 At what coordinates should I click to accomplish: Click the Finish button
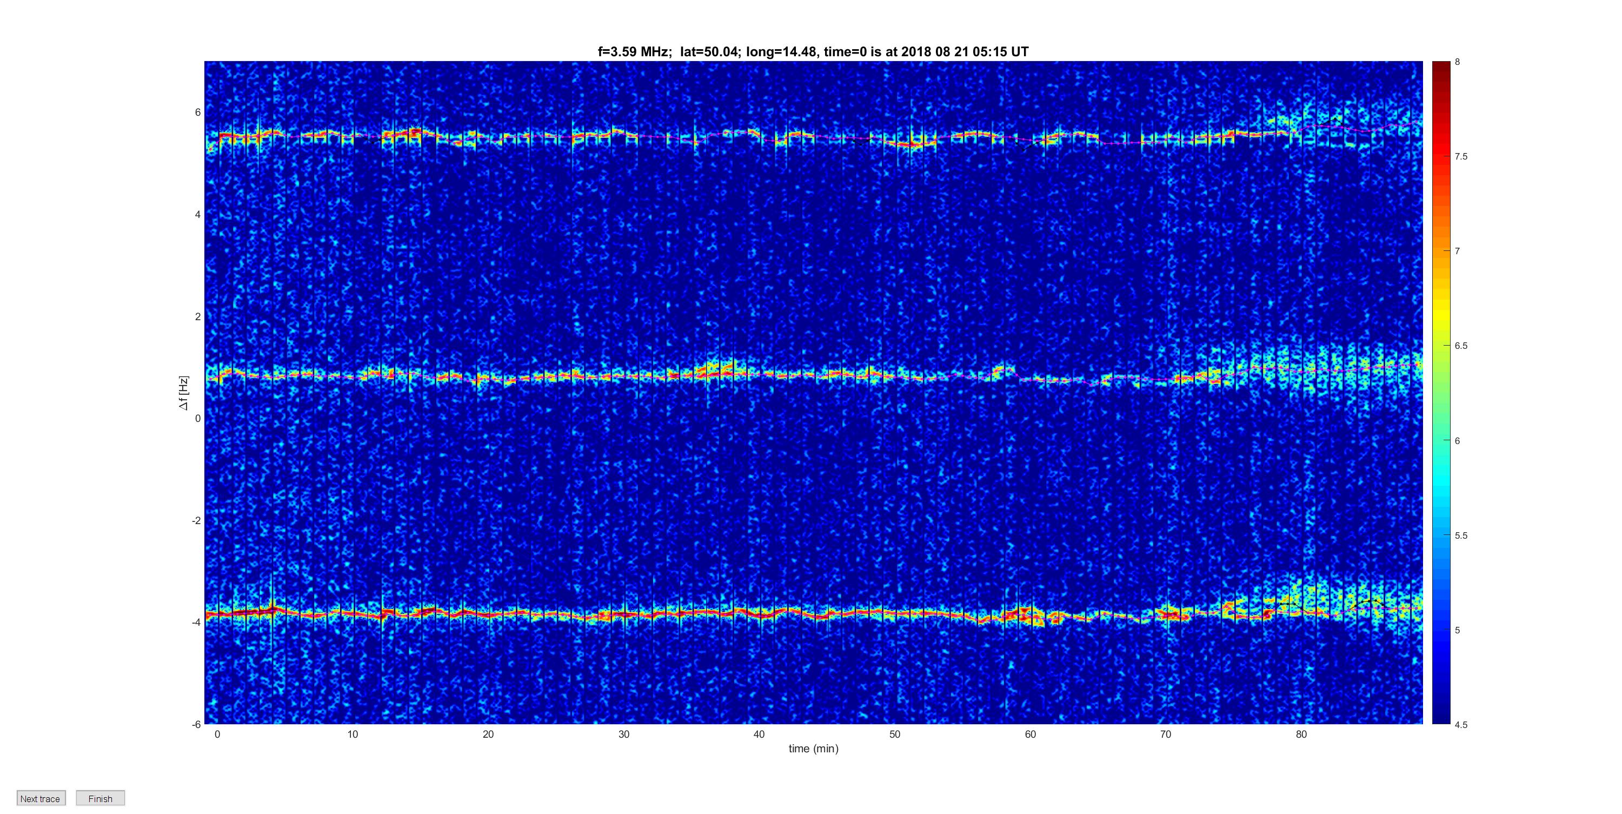[x=100, y=798]
